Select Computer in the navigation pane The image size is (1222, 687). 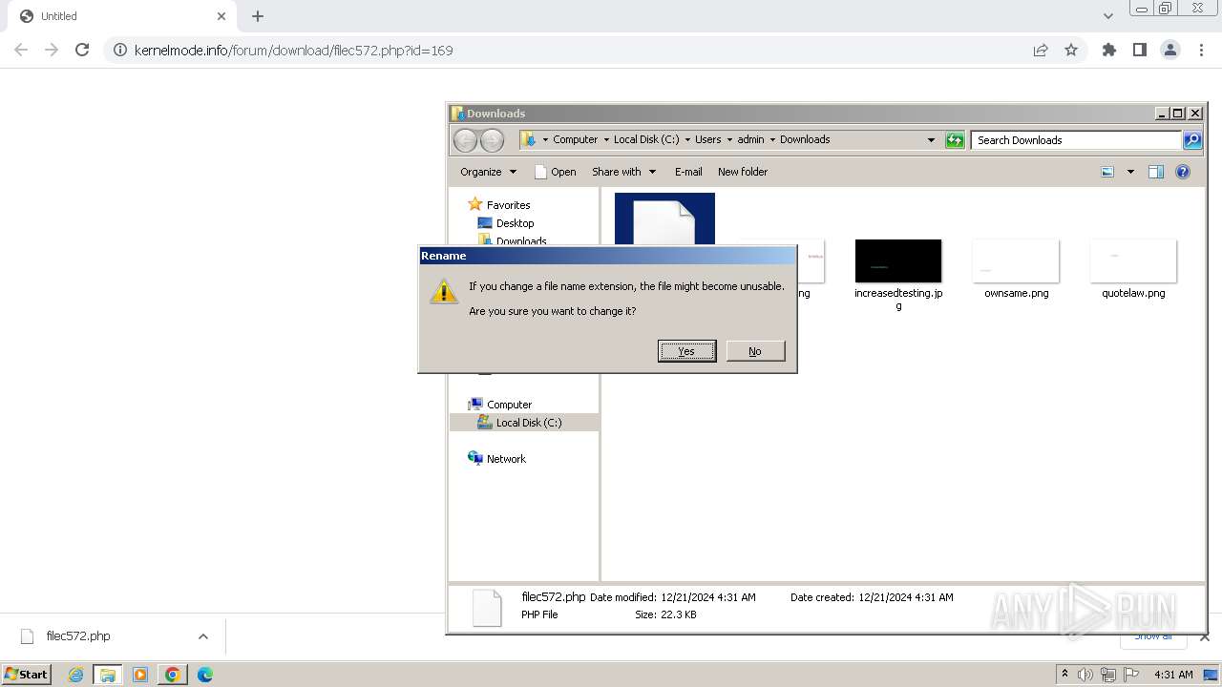point(509,405)
